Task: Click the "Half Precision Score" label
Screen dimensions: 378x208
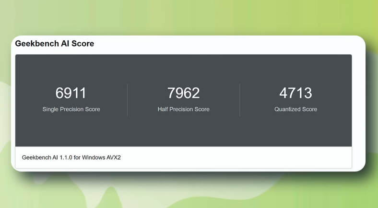Action: [183, 109]
